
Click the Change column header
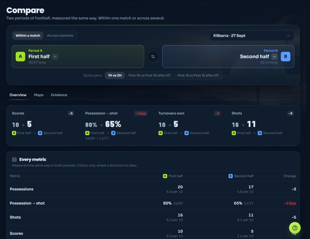290,176
